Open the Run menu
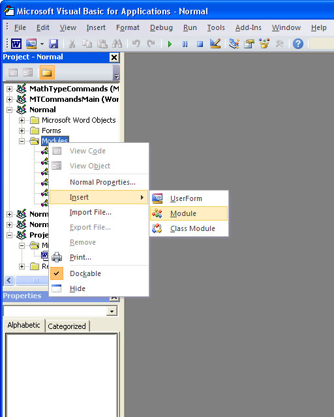334x417 pixels. point(190,27)
